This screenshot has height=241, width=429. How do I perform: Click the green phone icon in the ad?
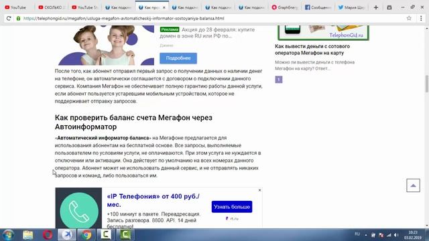[79, 210]
